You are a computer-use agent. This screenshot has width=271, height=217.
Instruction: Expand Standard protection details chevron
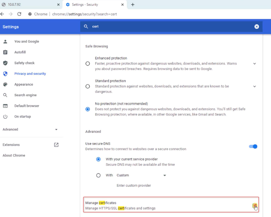(254, 86)
